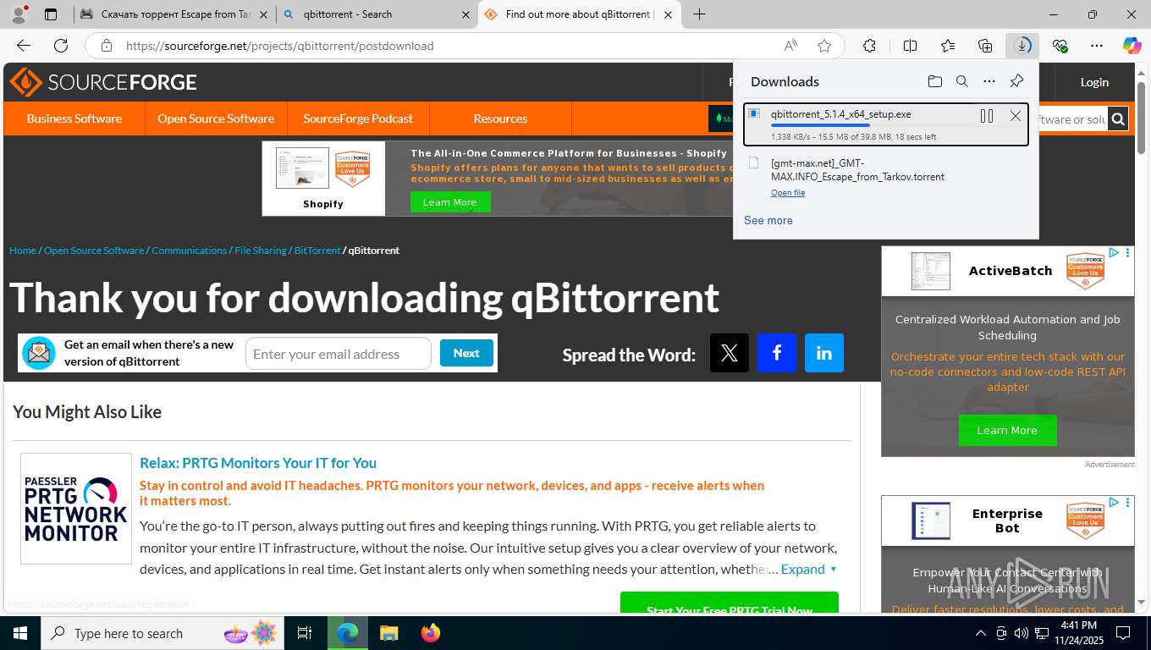Image resolution: width=1151 pixels, height=650 pixels.
Task: Open the Open Source Software menu
Action: pyautogui.click(x=216, y=118)
